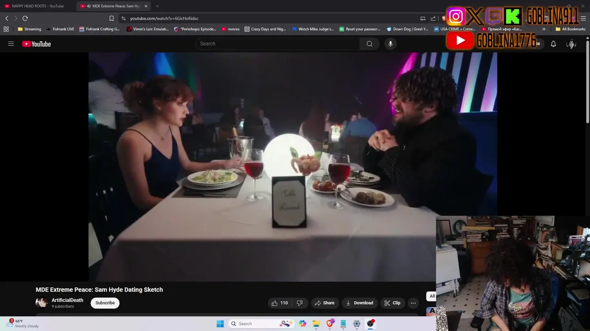Reload the current page
The width and height of the screenshot is (590, 331).
tap(25, 18)
